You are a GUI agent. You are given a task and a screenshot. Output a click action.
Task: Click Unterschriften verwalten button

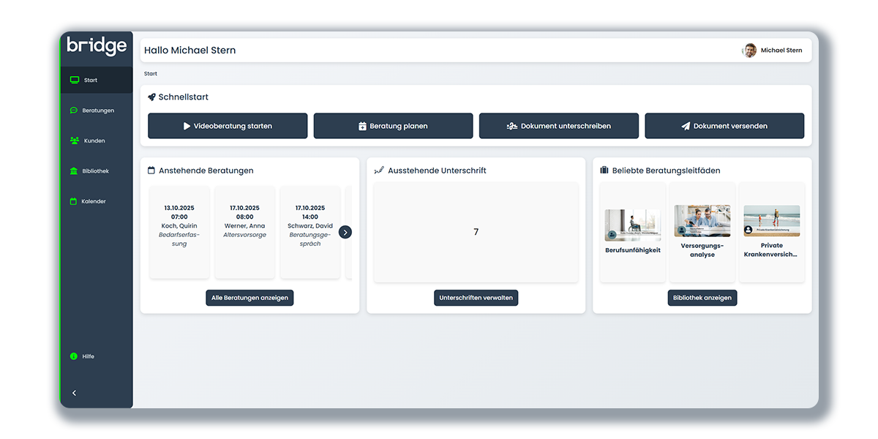point(476,298)
